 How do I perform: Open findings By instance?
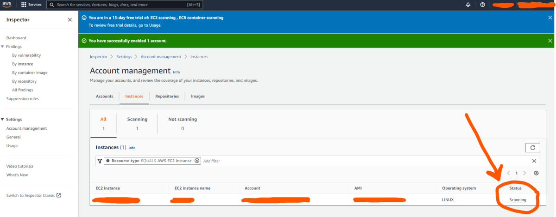click(x=23, y=64)
